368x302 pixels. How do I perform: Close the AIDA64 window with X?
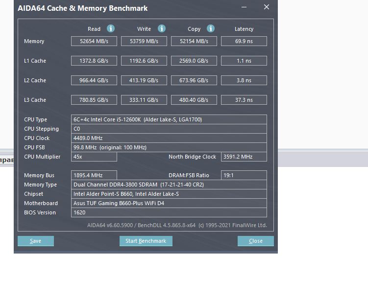(267, 7)
